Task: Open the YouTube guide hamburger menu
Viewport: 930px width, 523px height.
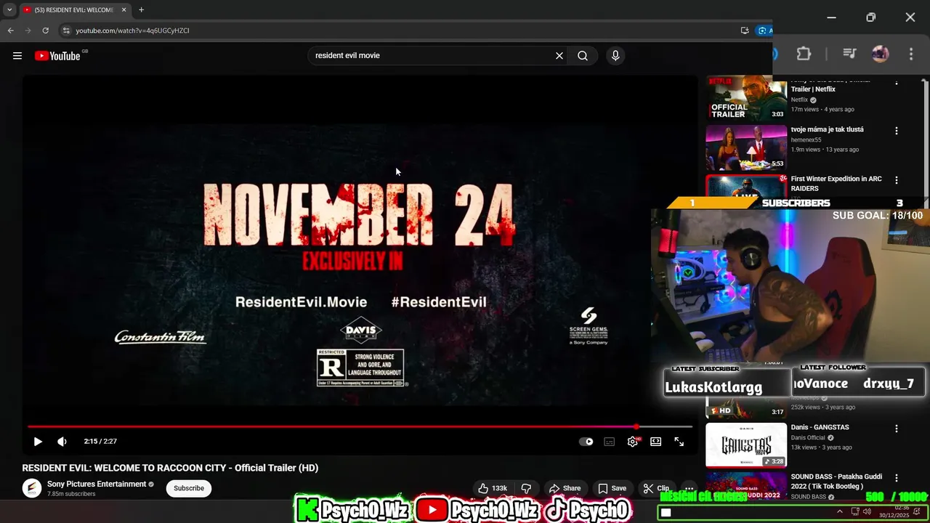Action: pyautogui.click(x=17, y=56)
